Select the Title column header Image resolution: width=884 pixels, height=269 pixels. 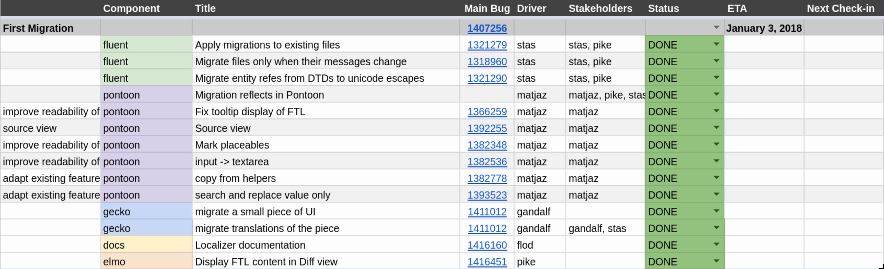tap(326, 8)
